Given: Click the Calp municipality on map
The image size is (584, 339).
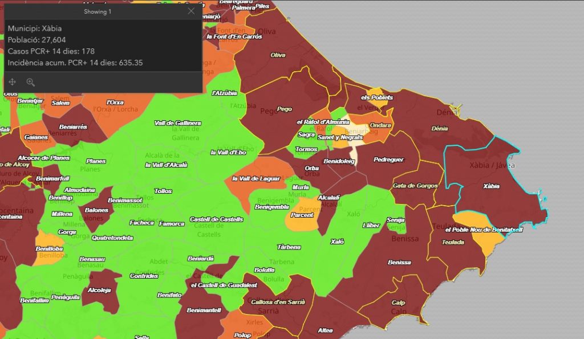Looking at the screenshot, I should coord(399,303).
